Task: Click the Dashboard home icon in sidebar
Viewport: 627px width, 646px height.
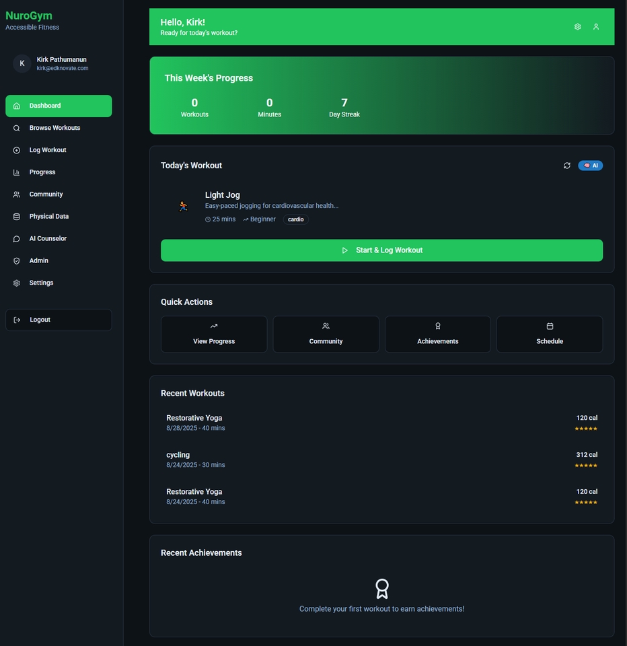Action: pos(16,106)
